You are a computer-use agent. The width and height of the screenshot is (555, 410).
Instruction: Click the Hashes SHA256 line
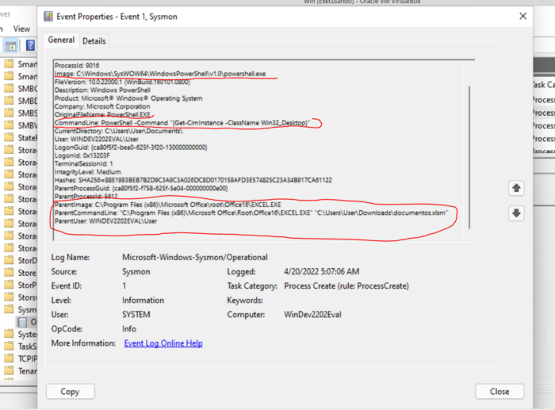tap(193, 180)
